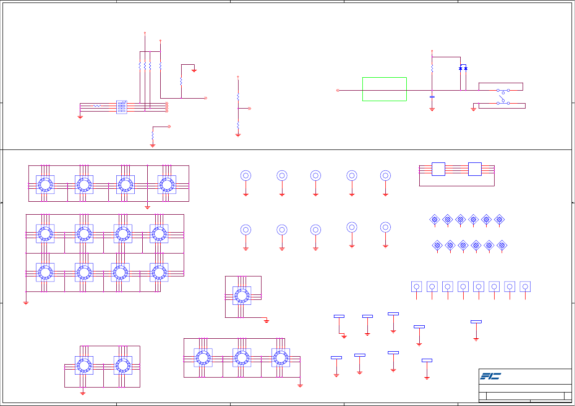Screen dimensions: 575x406
Task: Select the angled switch lever symbol
Action: [x=501, y=98]
